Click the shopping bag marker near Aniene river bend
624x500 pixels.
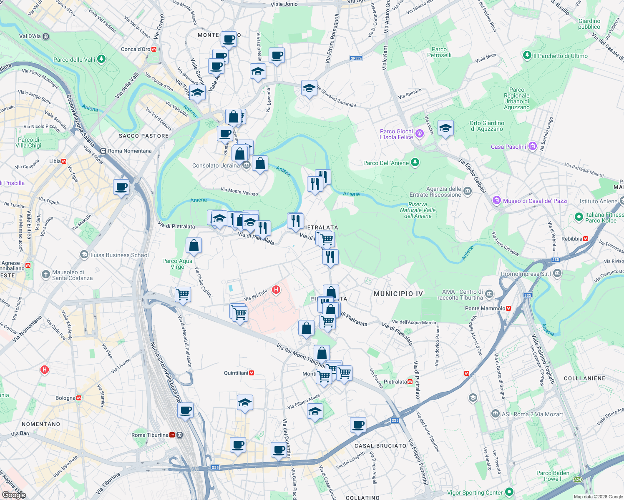[260, 164]
